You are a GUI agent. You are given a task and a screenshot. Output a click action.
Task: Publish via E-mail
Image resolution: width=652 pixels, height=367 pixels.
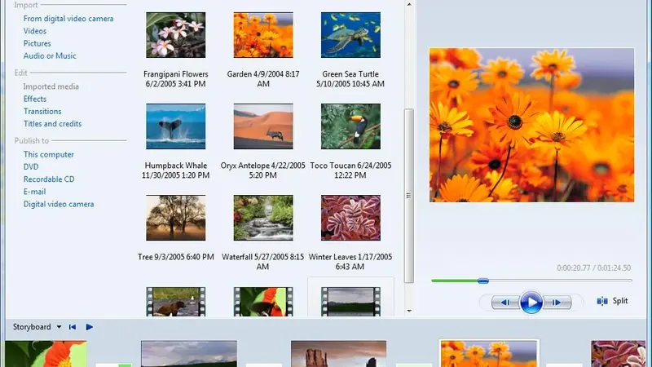coord(34,192)
